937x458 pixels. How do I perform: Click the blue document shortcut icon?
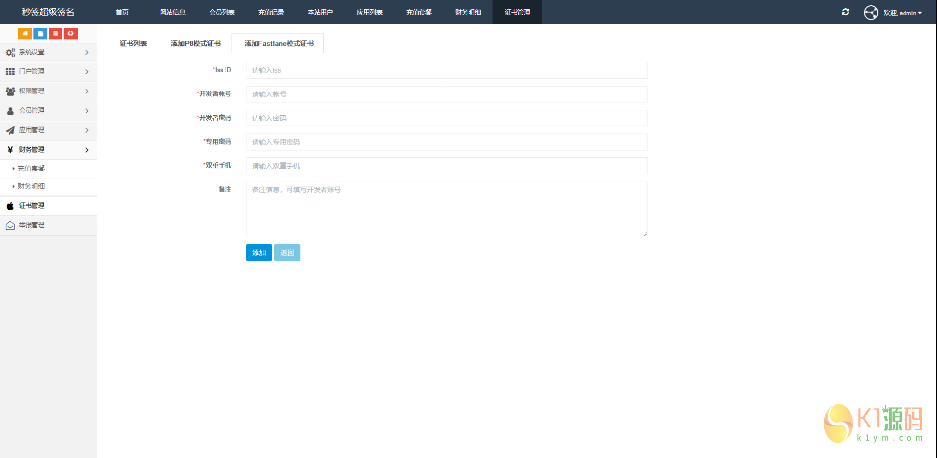(40, 33)
